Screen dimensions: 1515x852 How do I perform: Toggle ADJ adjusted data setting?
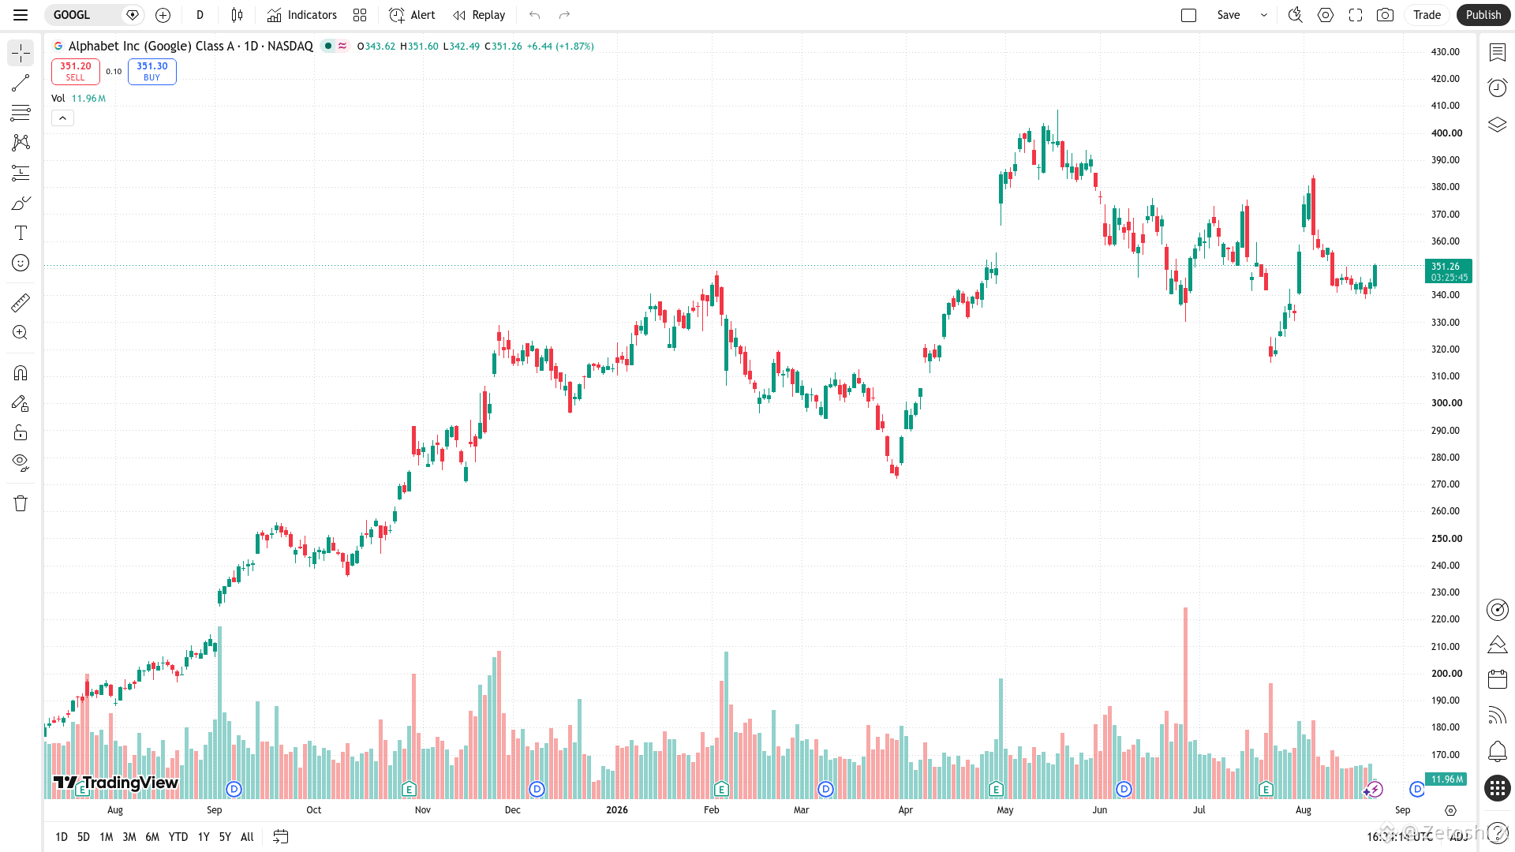pos(1459,837)
